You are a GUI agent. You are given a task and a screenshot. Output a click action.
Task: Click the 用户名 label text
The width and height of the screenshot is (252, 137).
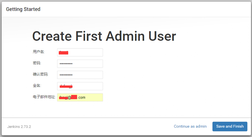(39, 52)
